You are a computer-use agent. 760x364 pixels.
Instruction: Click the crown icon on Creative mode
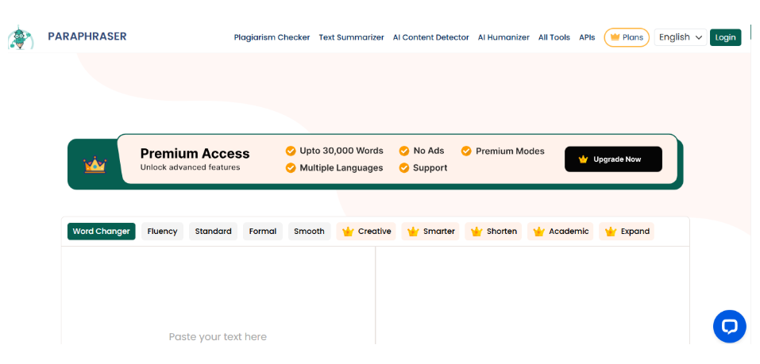point(348,232)
